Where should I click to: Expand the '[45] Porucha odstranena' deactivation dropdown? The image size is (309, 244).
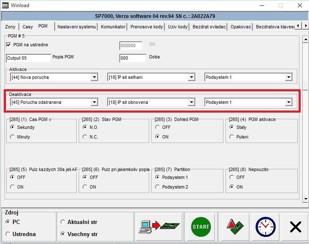tap(94, 102)
